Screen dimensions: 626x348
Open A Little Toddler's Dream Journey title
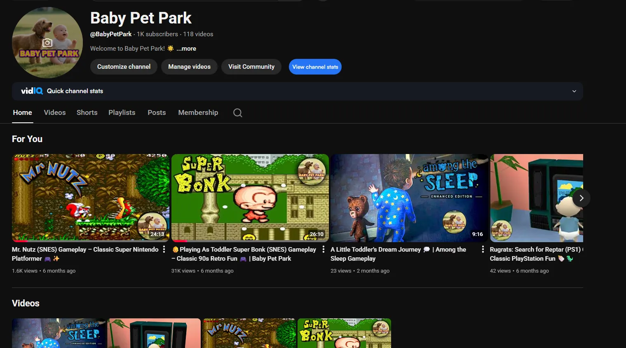(398, 254)
